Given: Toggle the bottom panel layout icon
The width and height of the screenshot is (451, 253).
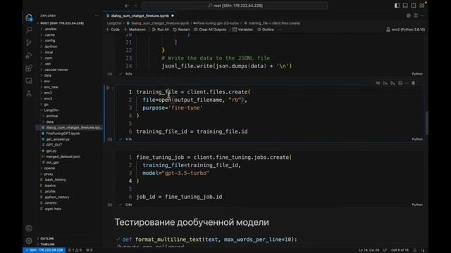Looking at the screenshot, I should click(405, 6).
